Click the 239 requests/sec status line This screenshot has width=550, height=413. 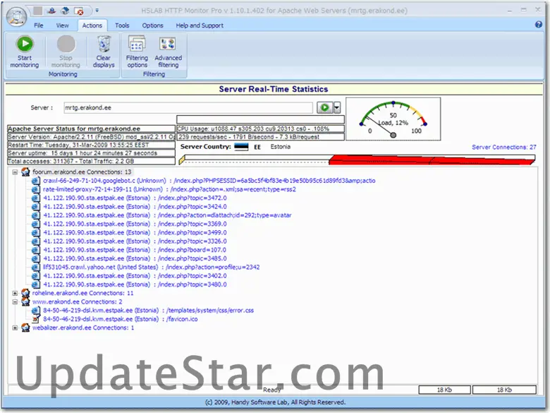point(260,137)
